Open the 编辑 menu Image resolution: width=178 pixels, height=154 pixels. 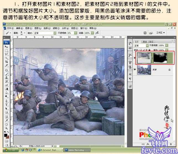pyautogui.click(x=20, y=28)
